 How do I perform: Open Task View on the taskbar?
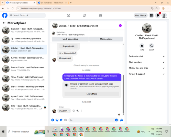point(48,132)
